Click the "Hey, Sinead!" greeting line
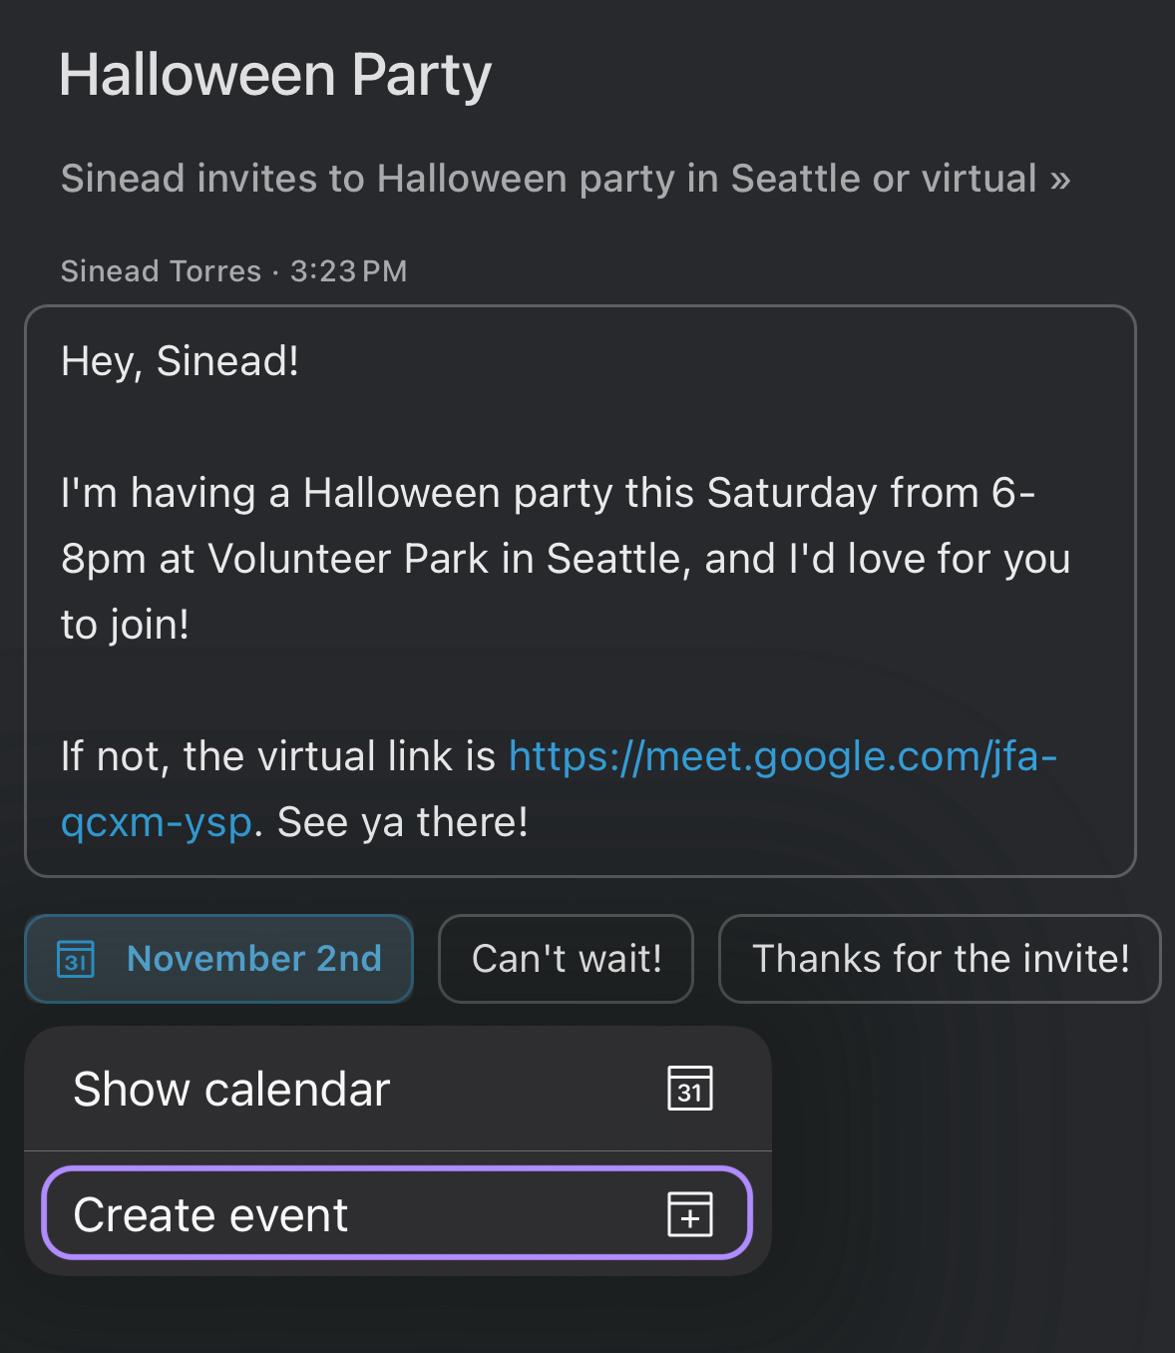1175x1353 pixels. [180, 361]
